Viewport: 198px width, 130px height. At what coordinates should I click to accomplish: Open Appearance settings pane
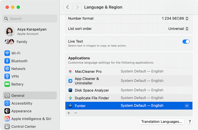point(30,111)
